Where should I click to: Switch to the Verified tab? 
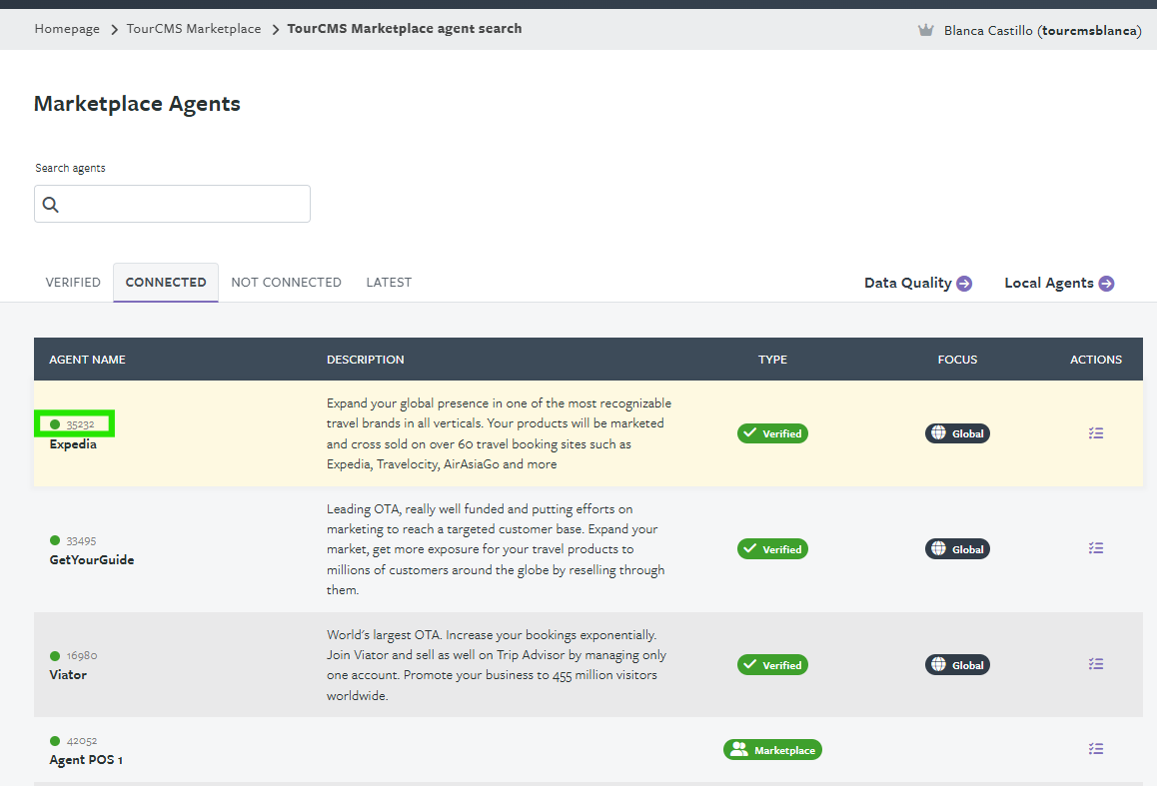click(73, 283)
